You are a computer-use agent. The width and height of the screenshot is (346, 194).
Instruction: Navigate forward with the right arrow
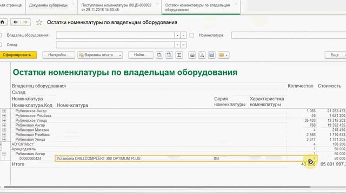click(x=25, y=22)
